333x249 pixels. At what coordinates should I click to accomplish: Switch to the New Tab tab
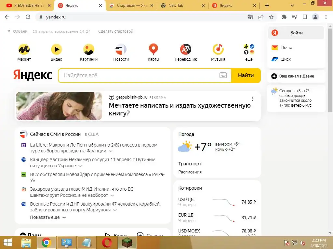point(183,6)
